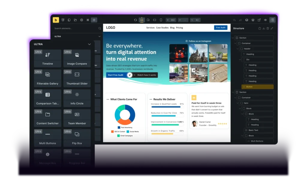Open the Pricing menu item
The height and width of the screenshot is (194, 307).
coord(179,28)
